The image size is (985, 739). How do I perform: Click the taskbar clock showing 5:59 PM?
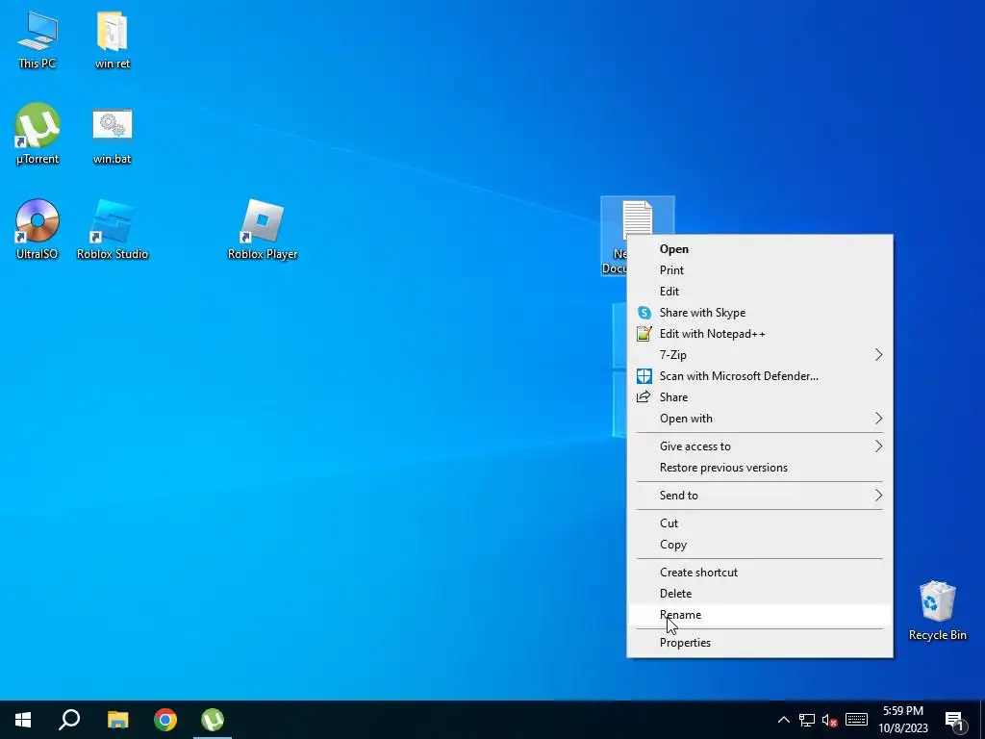(903, 720)
